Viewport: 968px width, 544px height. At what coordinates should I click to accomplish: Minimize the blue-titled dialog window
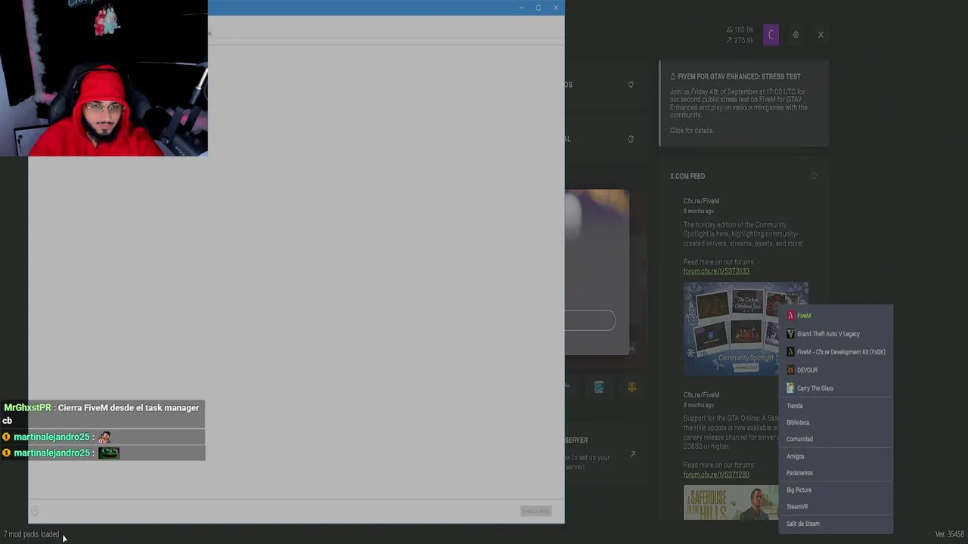(x=521, y=8)
